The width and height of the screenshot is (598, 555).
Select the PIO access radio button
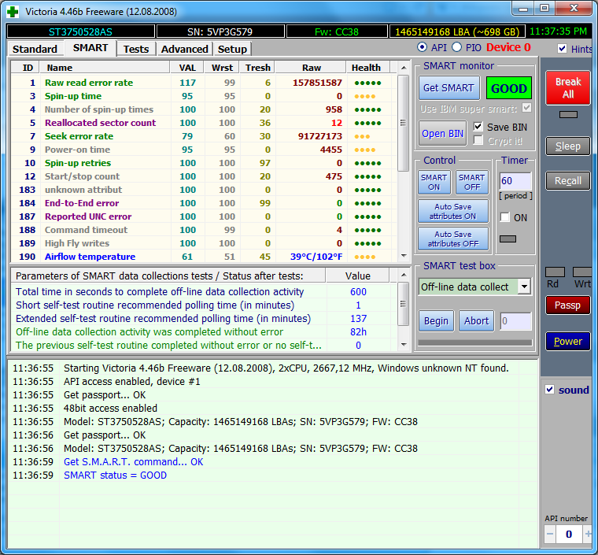pos(456,47)
